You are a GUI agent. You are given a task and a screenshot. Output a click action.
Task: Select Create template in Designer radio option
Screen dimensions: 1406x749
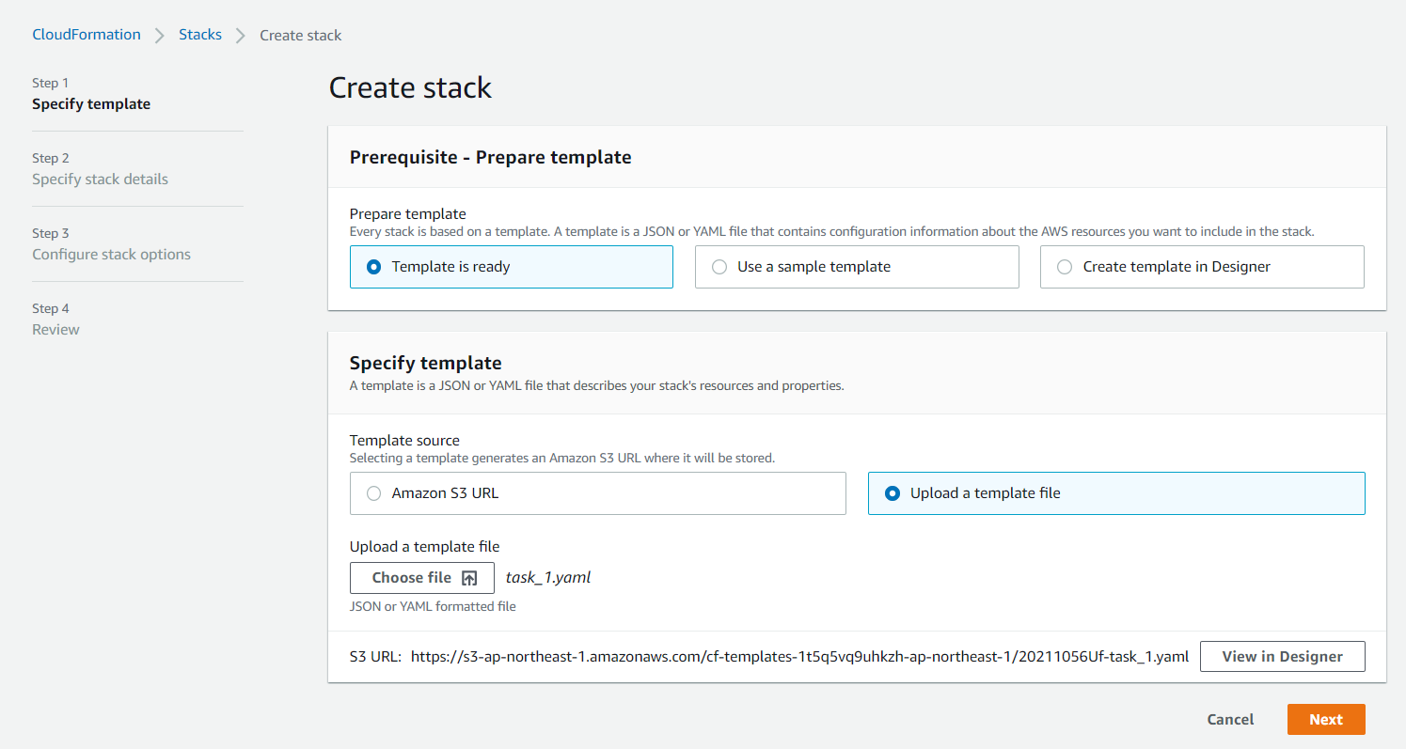pos(1202,267)
